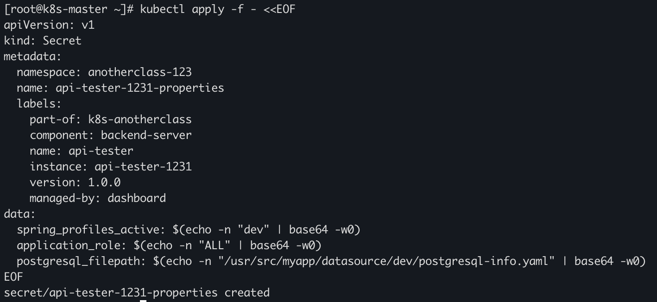Image resolution: width=657 pixels, height=302 pixels.
Task: Click the component backend-server label
Action: pyautogui.click(x=110, y=135)
